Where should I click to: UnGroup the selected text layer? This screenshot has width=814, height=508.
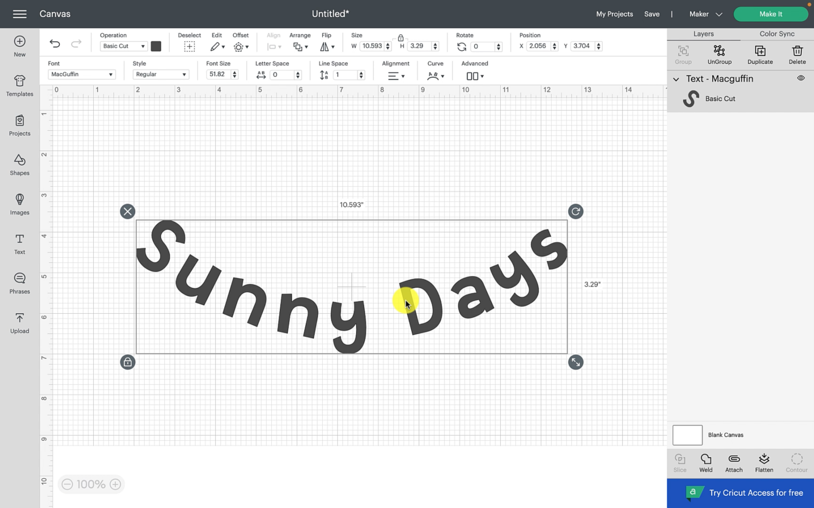[x=719, y=55]
